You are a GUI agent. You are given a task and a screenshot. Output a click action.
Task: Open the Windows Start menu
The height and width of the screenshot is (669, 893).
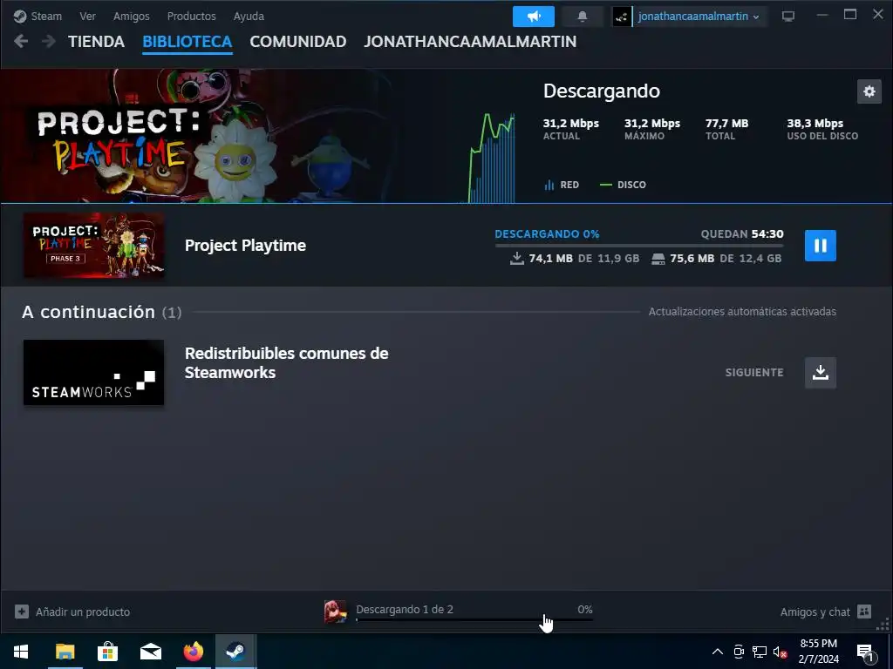tap(21, 652)
